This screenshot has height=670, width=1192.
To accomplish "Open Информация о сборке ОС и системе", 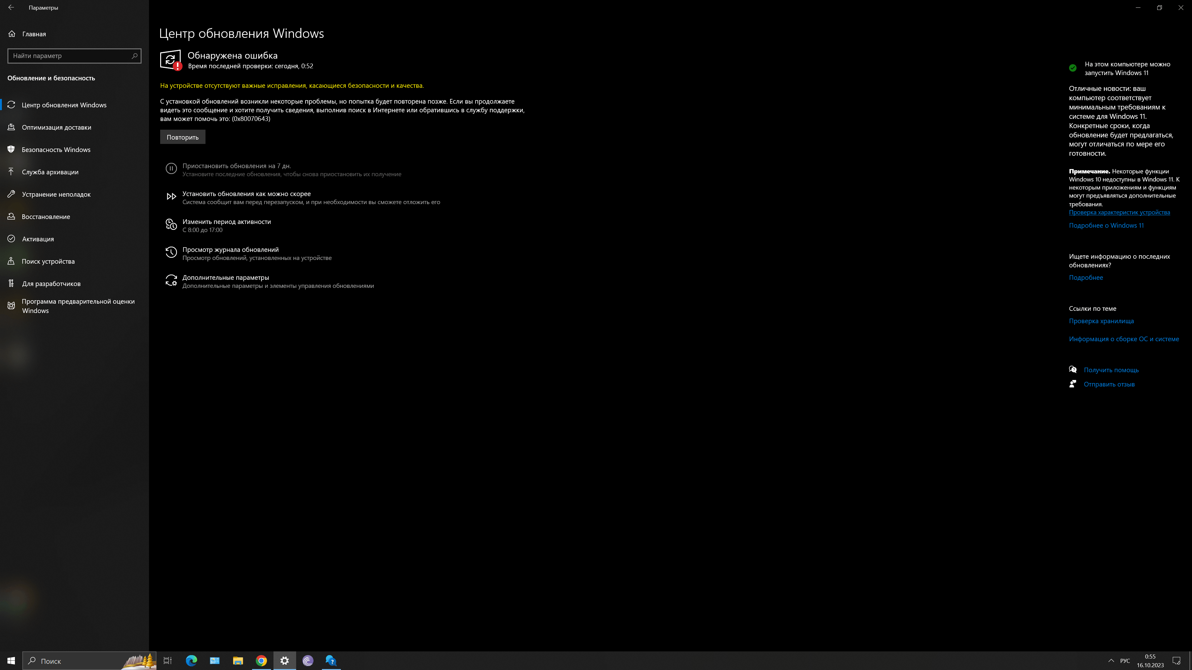I will click(x=1124, y=339).
